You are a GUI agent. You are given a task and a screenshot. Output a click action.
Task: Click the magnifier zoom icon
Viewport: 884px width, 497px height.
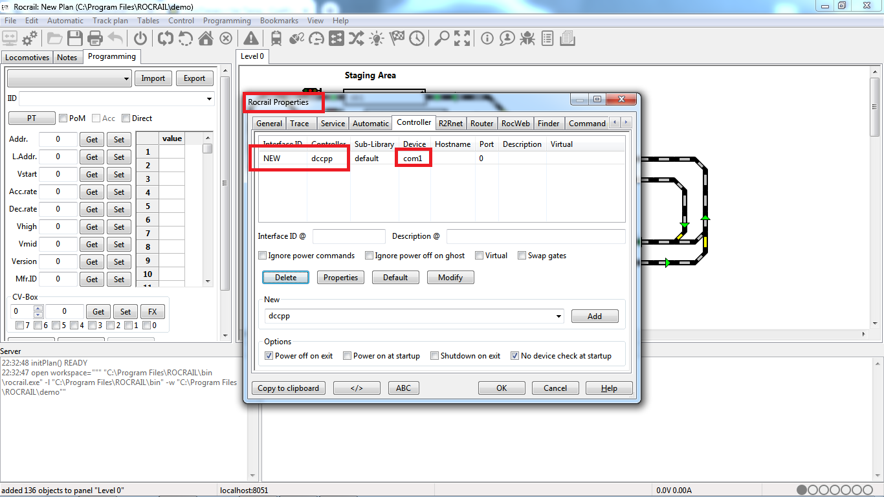click(x=441, y=38)
